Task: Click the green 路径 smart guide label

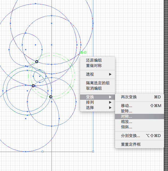Action: coord(83,52)
